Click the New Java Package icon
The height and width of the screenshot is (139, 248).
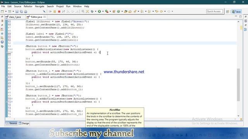[x=114, y=12]
